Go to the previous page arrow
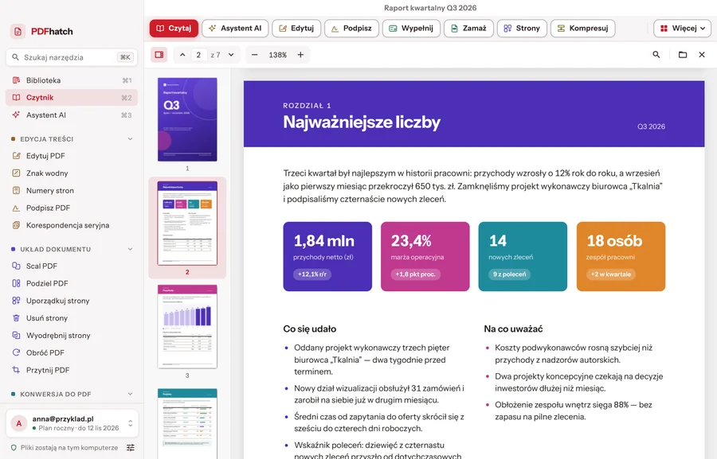Viewport: 717px width, 459px height. (x=182, y=55)
